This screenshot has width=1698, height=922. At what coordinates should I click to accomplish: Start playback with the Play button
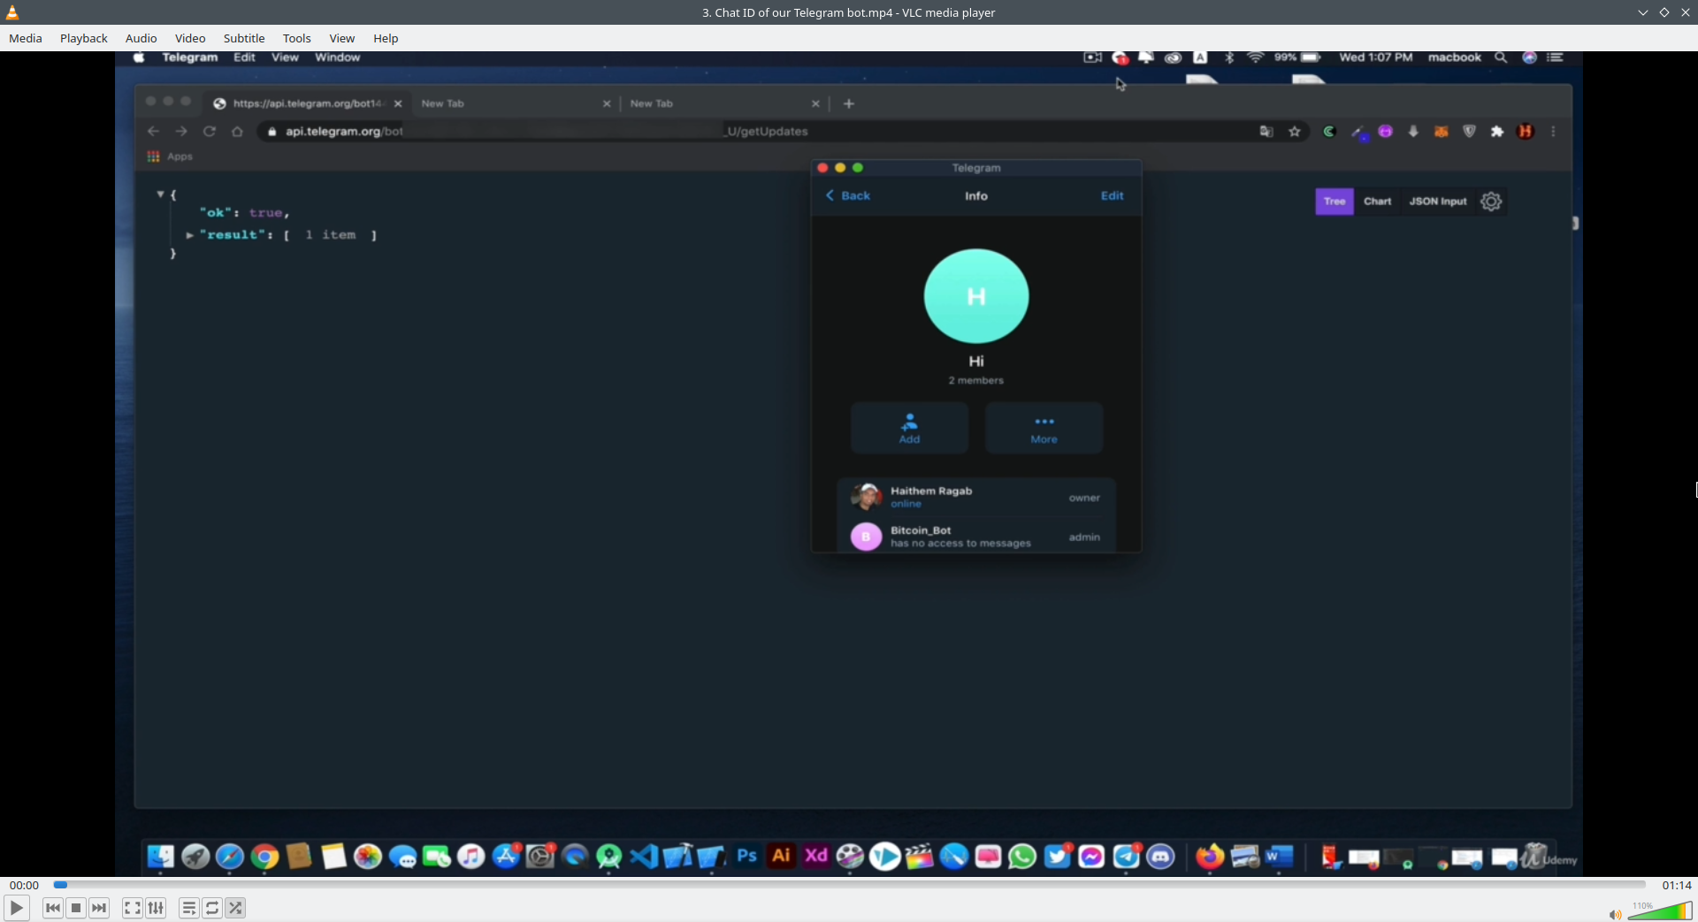point(16,908)
